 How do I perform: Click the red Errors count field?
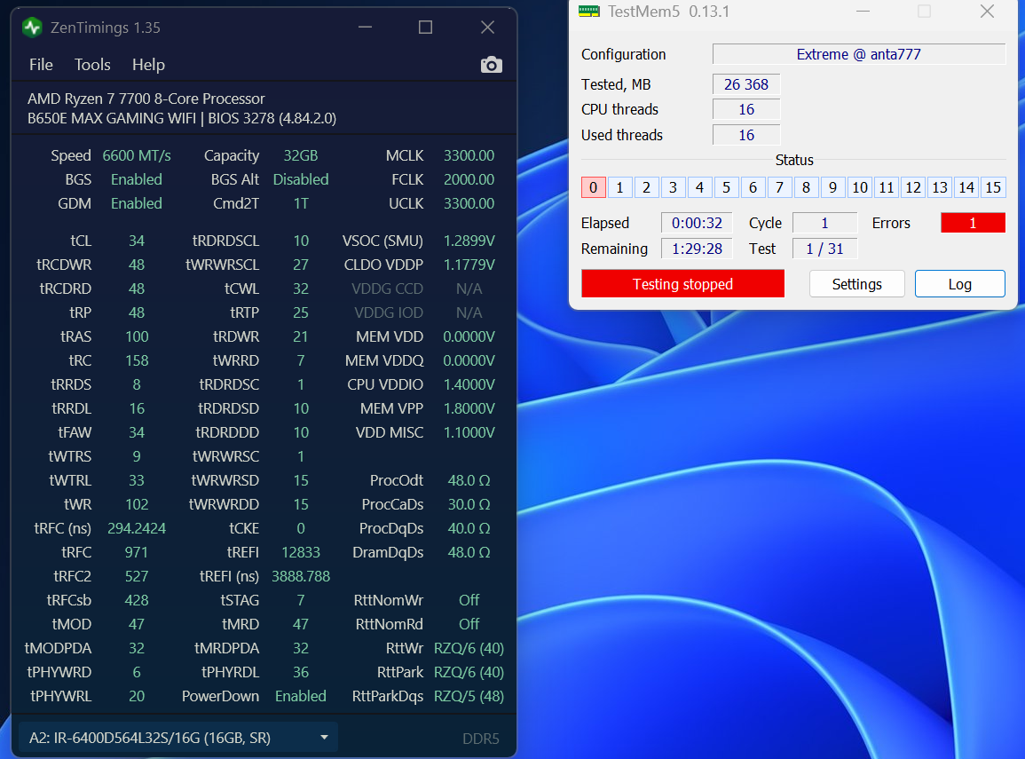973,223
